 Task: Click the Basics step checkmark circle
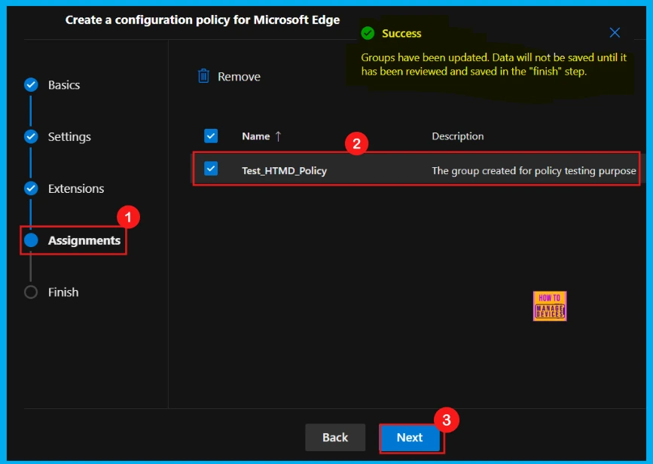31,85
